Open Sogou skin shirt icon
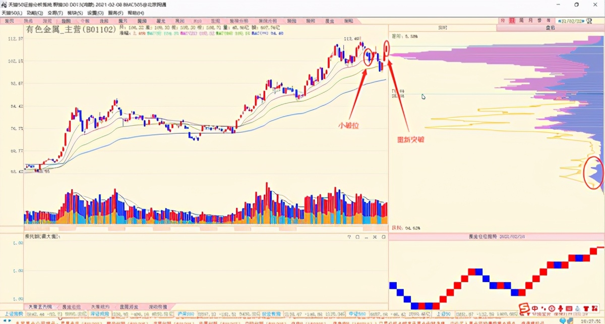This screenshot has height=324, width=605. 586,308
